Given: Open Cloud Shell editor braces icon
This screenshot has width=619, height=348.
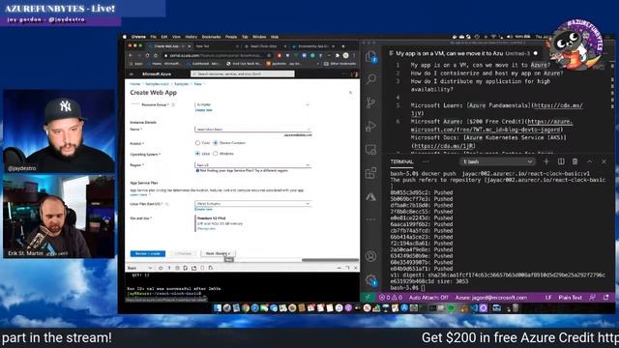Looking at the screenshot, I should [202, 268].
